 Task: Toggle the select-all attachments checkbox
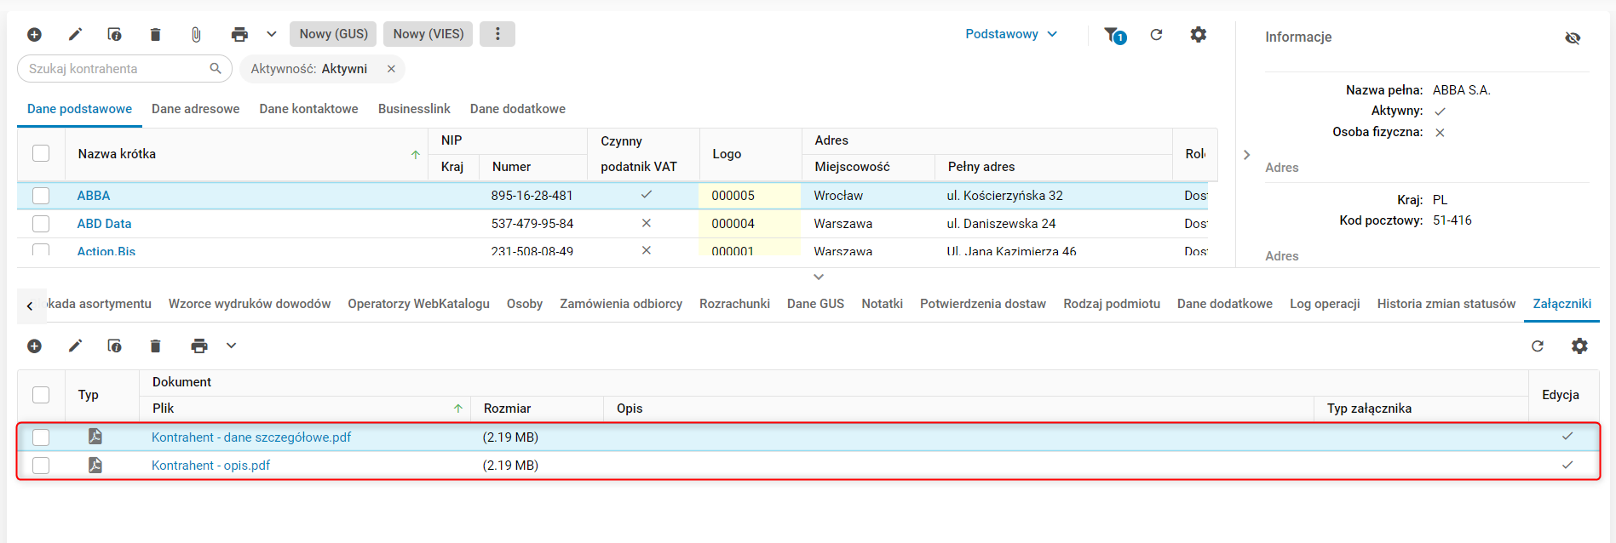pyautogui.click(x=41, y=395)
